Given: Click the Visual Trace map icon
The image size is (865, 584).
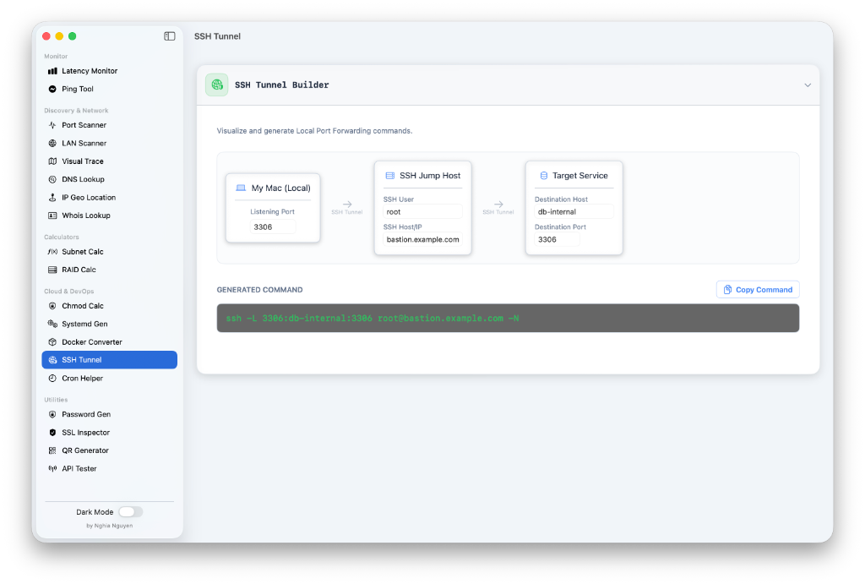Looking at the screenshot, I should 52,161.
